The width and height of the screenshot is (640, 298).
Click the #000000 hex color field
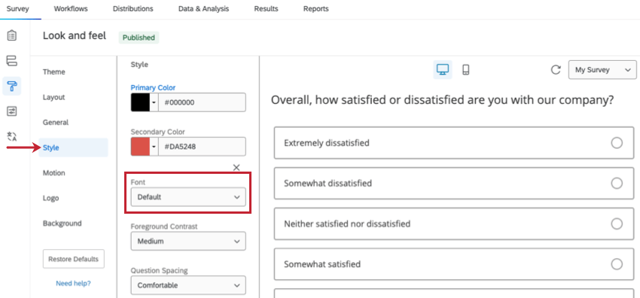point(202,102)
